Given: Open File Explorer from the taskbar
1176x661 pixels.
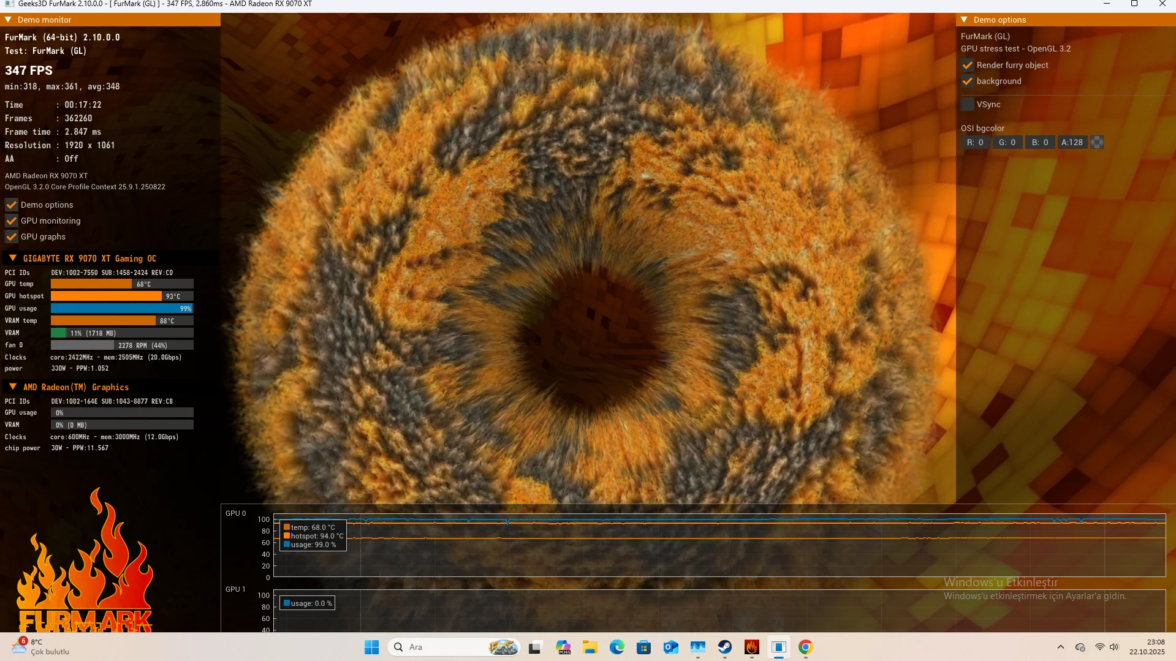Looking at the screenshot, I should [x=590, y=647].
